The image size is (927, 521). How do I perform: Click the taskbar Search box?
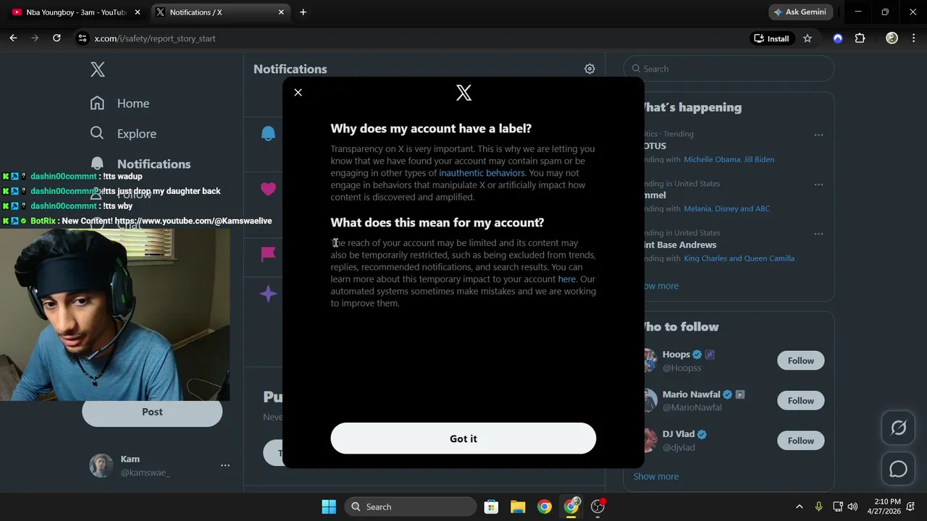pyautogui.click(x=410, y=507)
